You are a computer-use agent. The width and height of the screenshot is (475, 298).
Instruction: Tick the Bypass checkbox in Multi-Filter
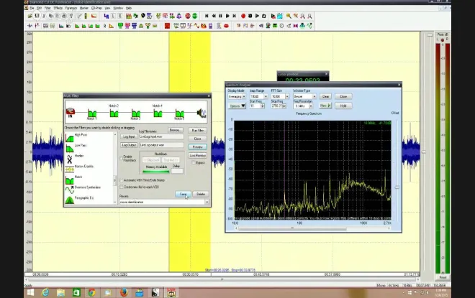[x=194, y=162]
